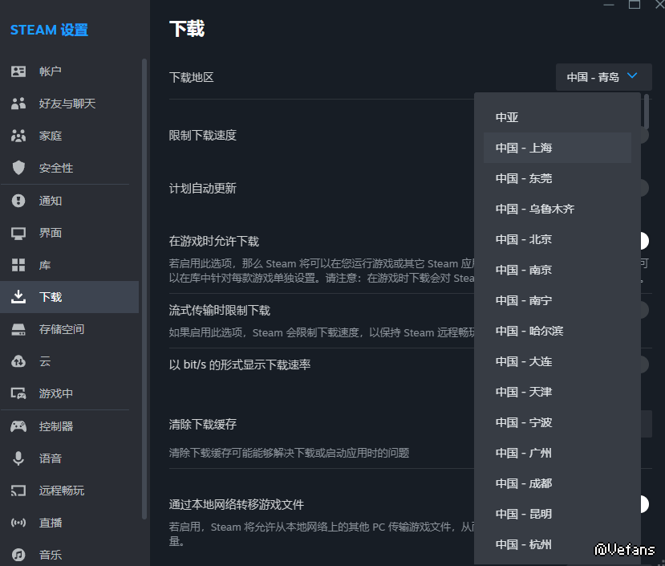Viewport: 665px width, 566px height.
Task: Select 中国 - 哈尔滨 download region
Action: (x=558, y=332)
